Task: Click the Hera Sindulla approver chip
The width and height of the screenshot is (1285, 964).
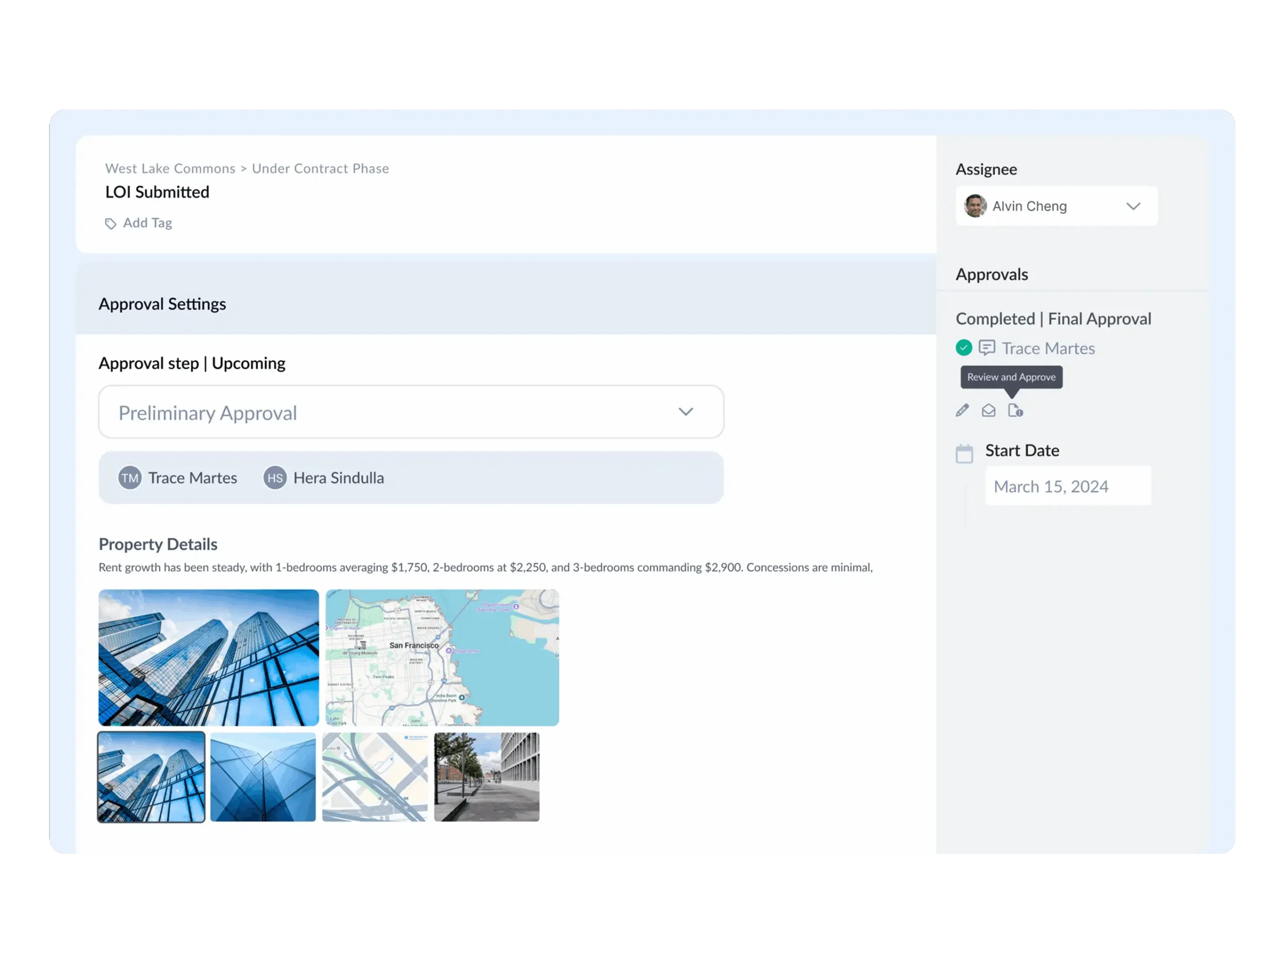Action: click(x=324, y=477)
